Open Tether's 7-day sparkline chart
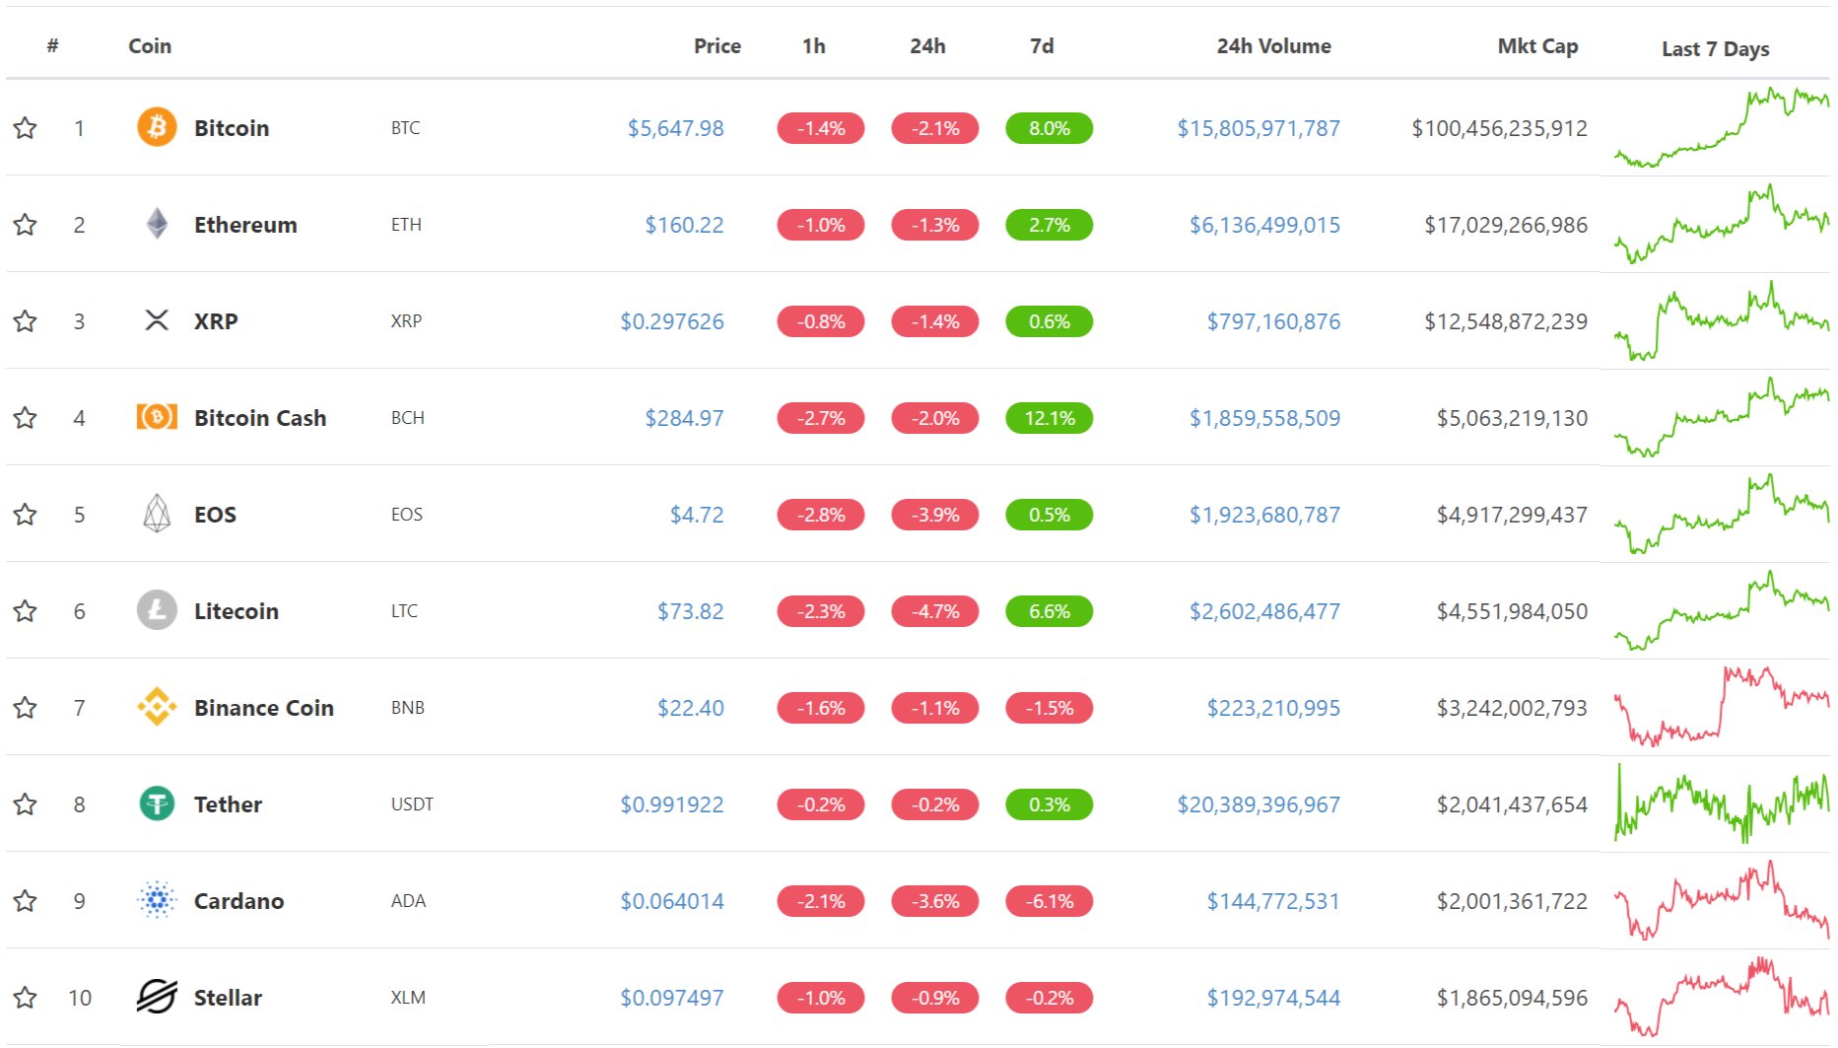The height and width of the screenshot is (1048, 1838). [1722, 803]
